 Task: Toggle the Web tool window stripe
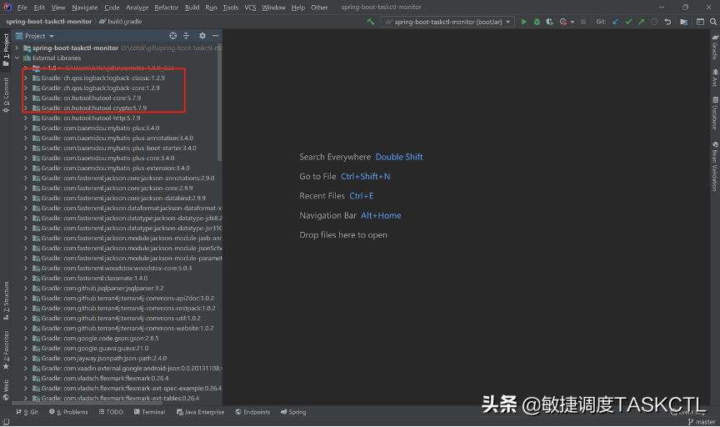(x=6, y=389)
